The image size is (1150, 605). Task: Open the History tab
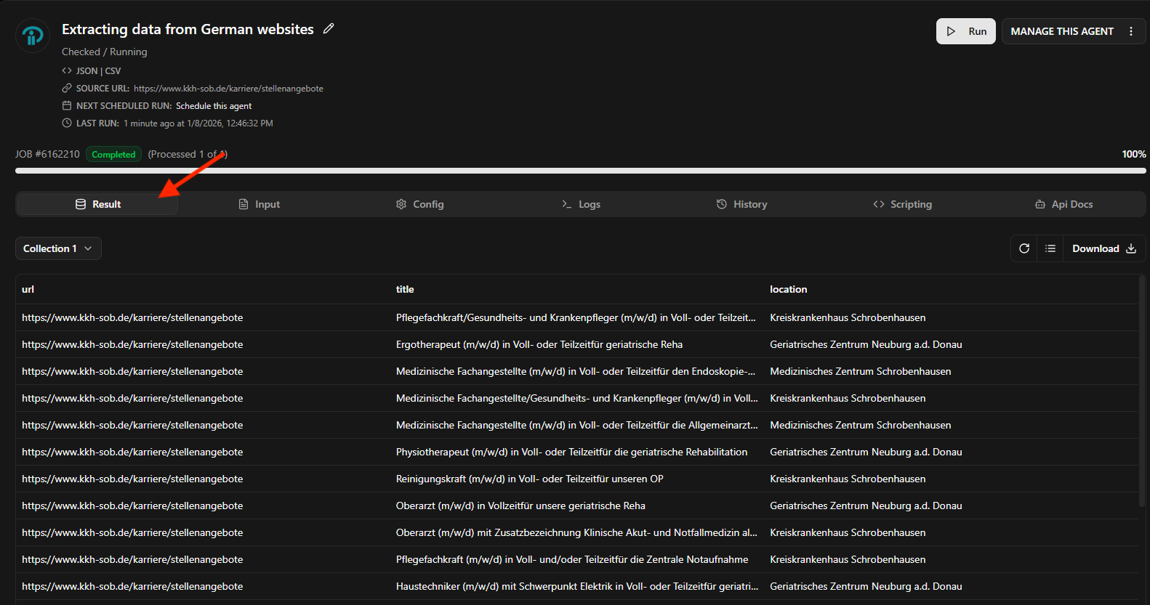(x=741, y=204)
